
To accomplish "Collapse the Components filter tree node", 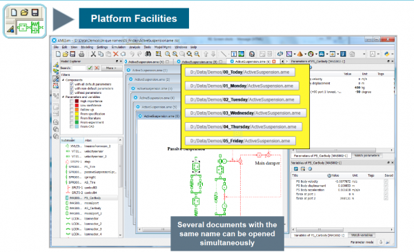I will tap(63, 80).
